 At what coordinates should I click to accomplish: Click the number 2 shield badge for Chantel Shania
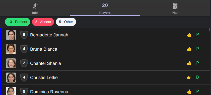[x=24, y=63]
